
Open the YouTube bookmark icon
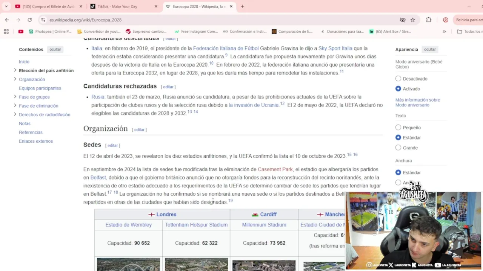click(21, 32)
